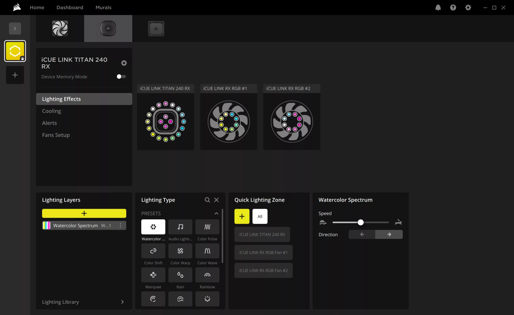Open iCUE settings gear in title bar
Viewport: 514px width, 315px height.
tap(468, 7)
